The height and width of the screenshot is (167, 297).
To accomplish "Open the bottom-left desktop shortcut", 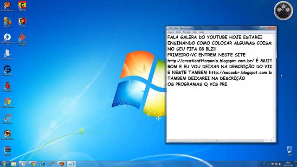I will 7,151.
